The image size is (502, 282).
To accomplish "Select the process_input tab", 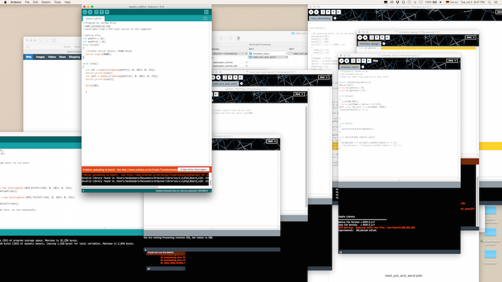I will 350,67.
